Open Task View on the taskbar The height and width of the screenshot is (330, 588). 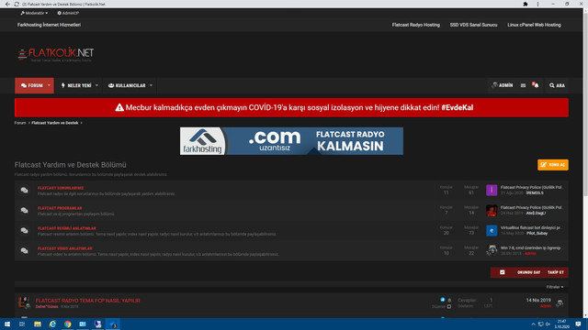(x=22, y=324)
